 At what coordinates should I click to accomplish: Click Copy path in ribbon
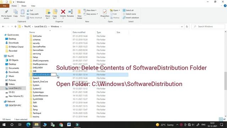click(x=33, y=14)
